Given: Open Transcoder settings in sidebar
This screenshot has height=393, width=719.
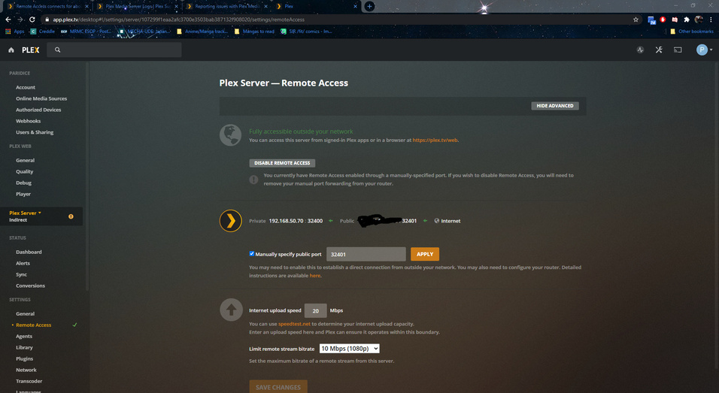Looking at the screenshot, I should (x=29, y=381).
